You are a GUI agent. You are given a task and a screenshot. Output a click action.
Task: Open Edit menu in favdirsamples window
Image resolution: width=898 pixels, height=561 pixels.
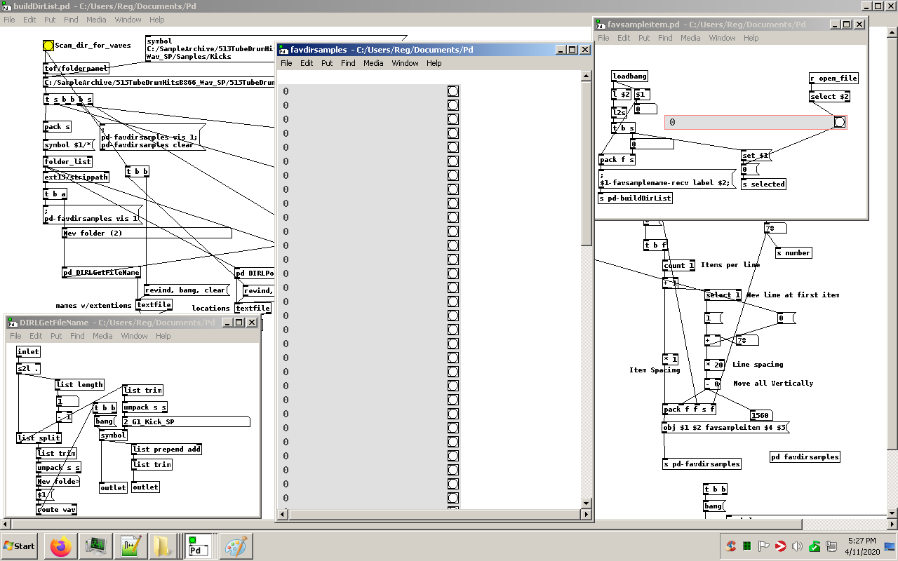[307, 63]
